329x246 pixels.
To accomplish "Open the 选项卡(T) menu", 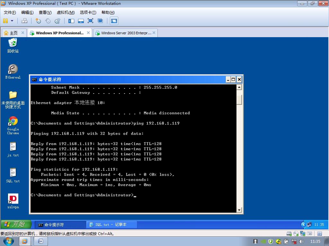I will click(88, 12).
